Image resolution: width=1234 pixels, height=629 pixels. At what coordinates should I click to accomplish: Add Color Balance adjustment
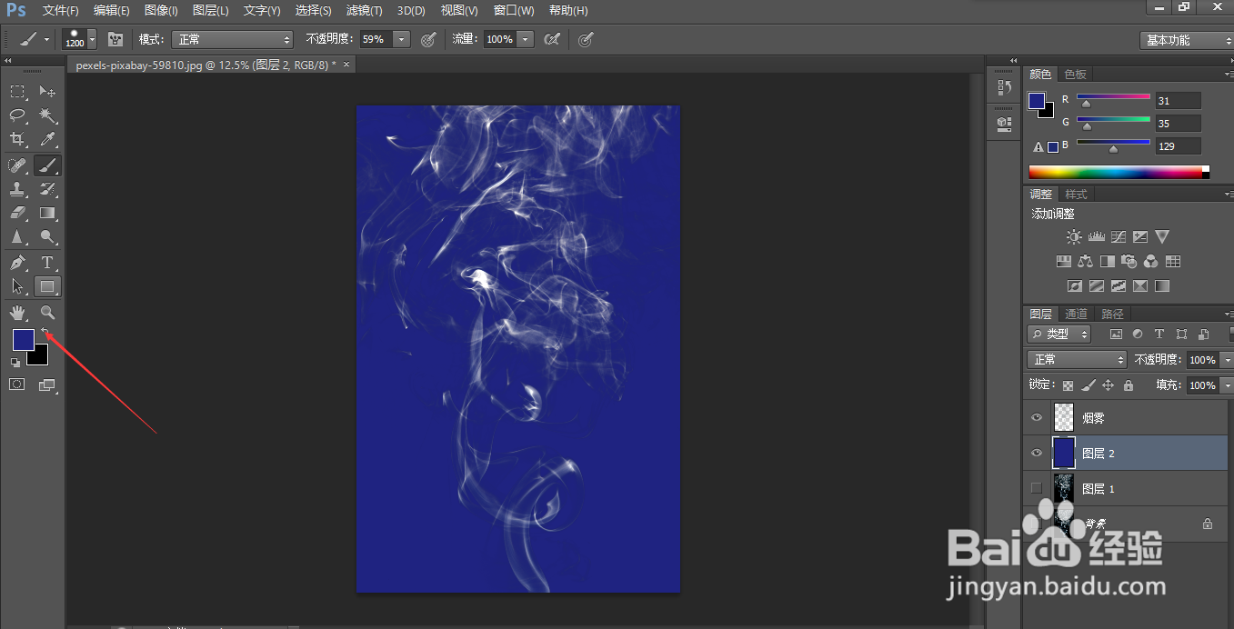[x=1085, y=262]
